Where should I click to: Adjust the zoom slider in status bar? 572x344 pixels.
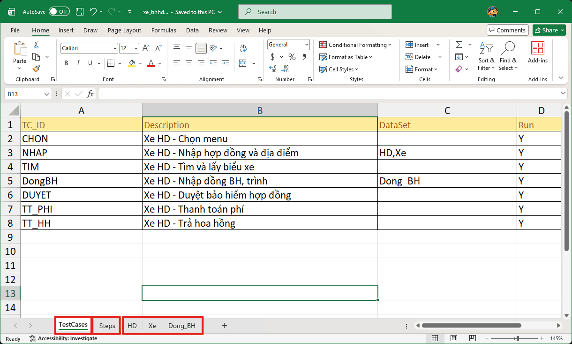coord(518,338)
